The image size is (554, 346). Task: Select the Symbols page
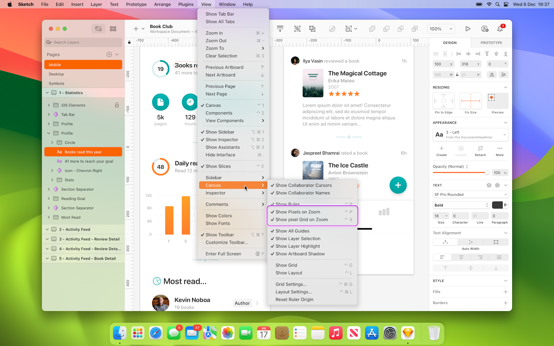[x=83, y=83]
